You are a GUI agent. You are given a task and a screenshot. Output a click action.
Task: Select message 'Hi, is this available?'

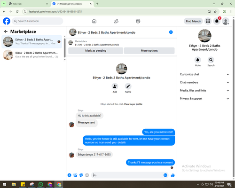click(89, 116)
